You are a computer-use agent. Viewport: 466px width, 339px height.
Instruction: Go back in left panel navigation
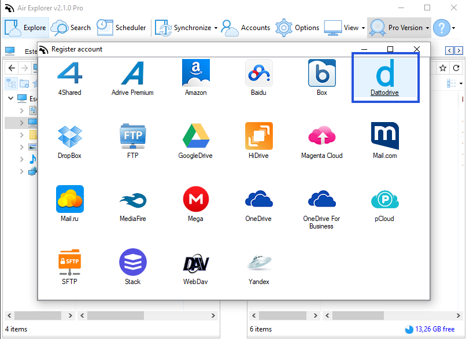(x=12, y=68)
